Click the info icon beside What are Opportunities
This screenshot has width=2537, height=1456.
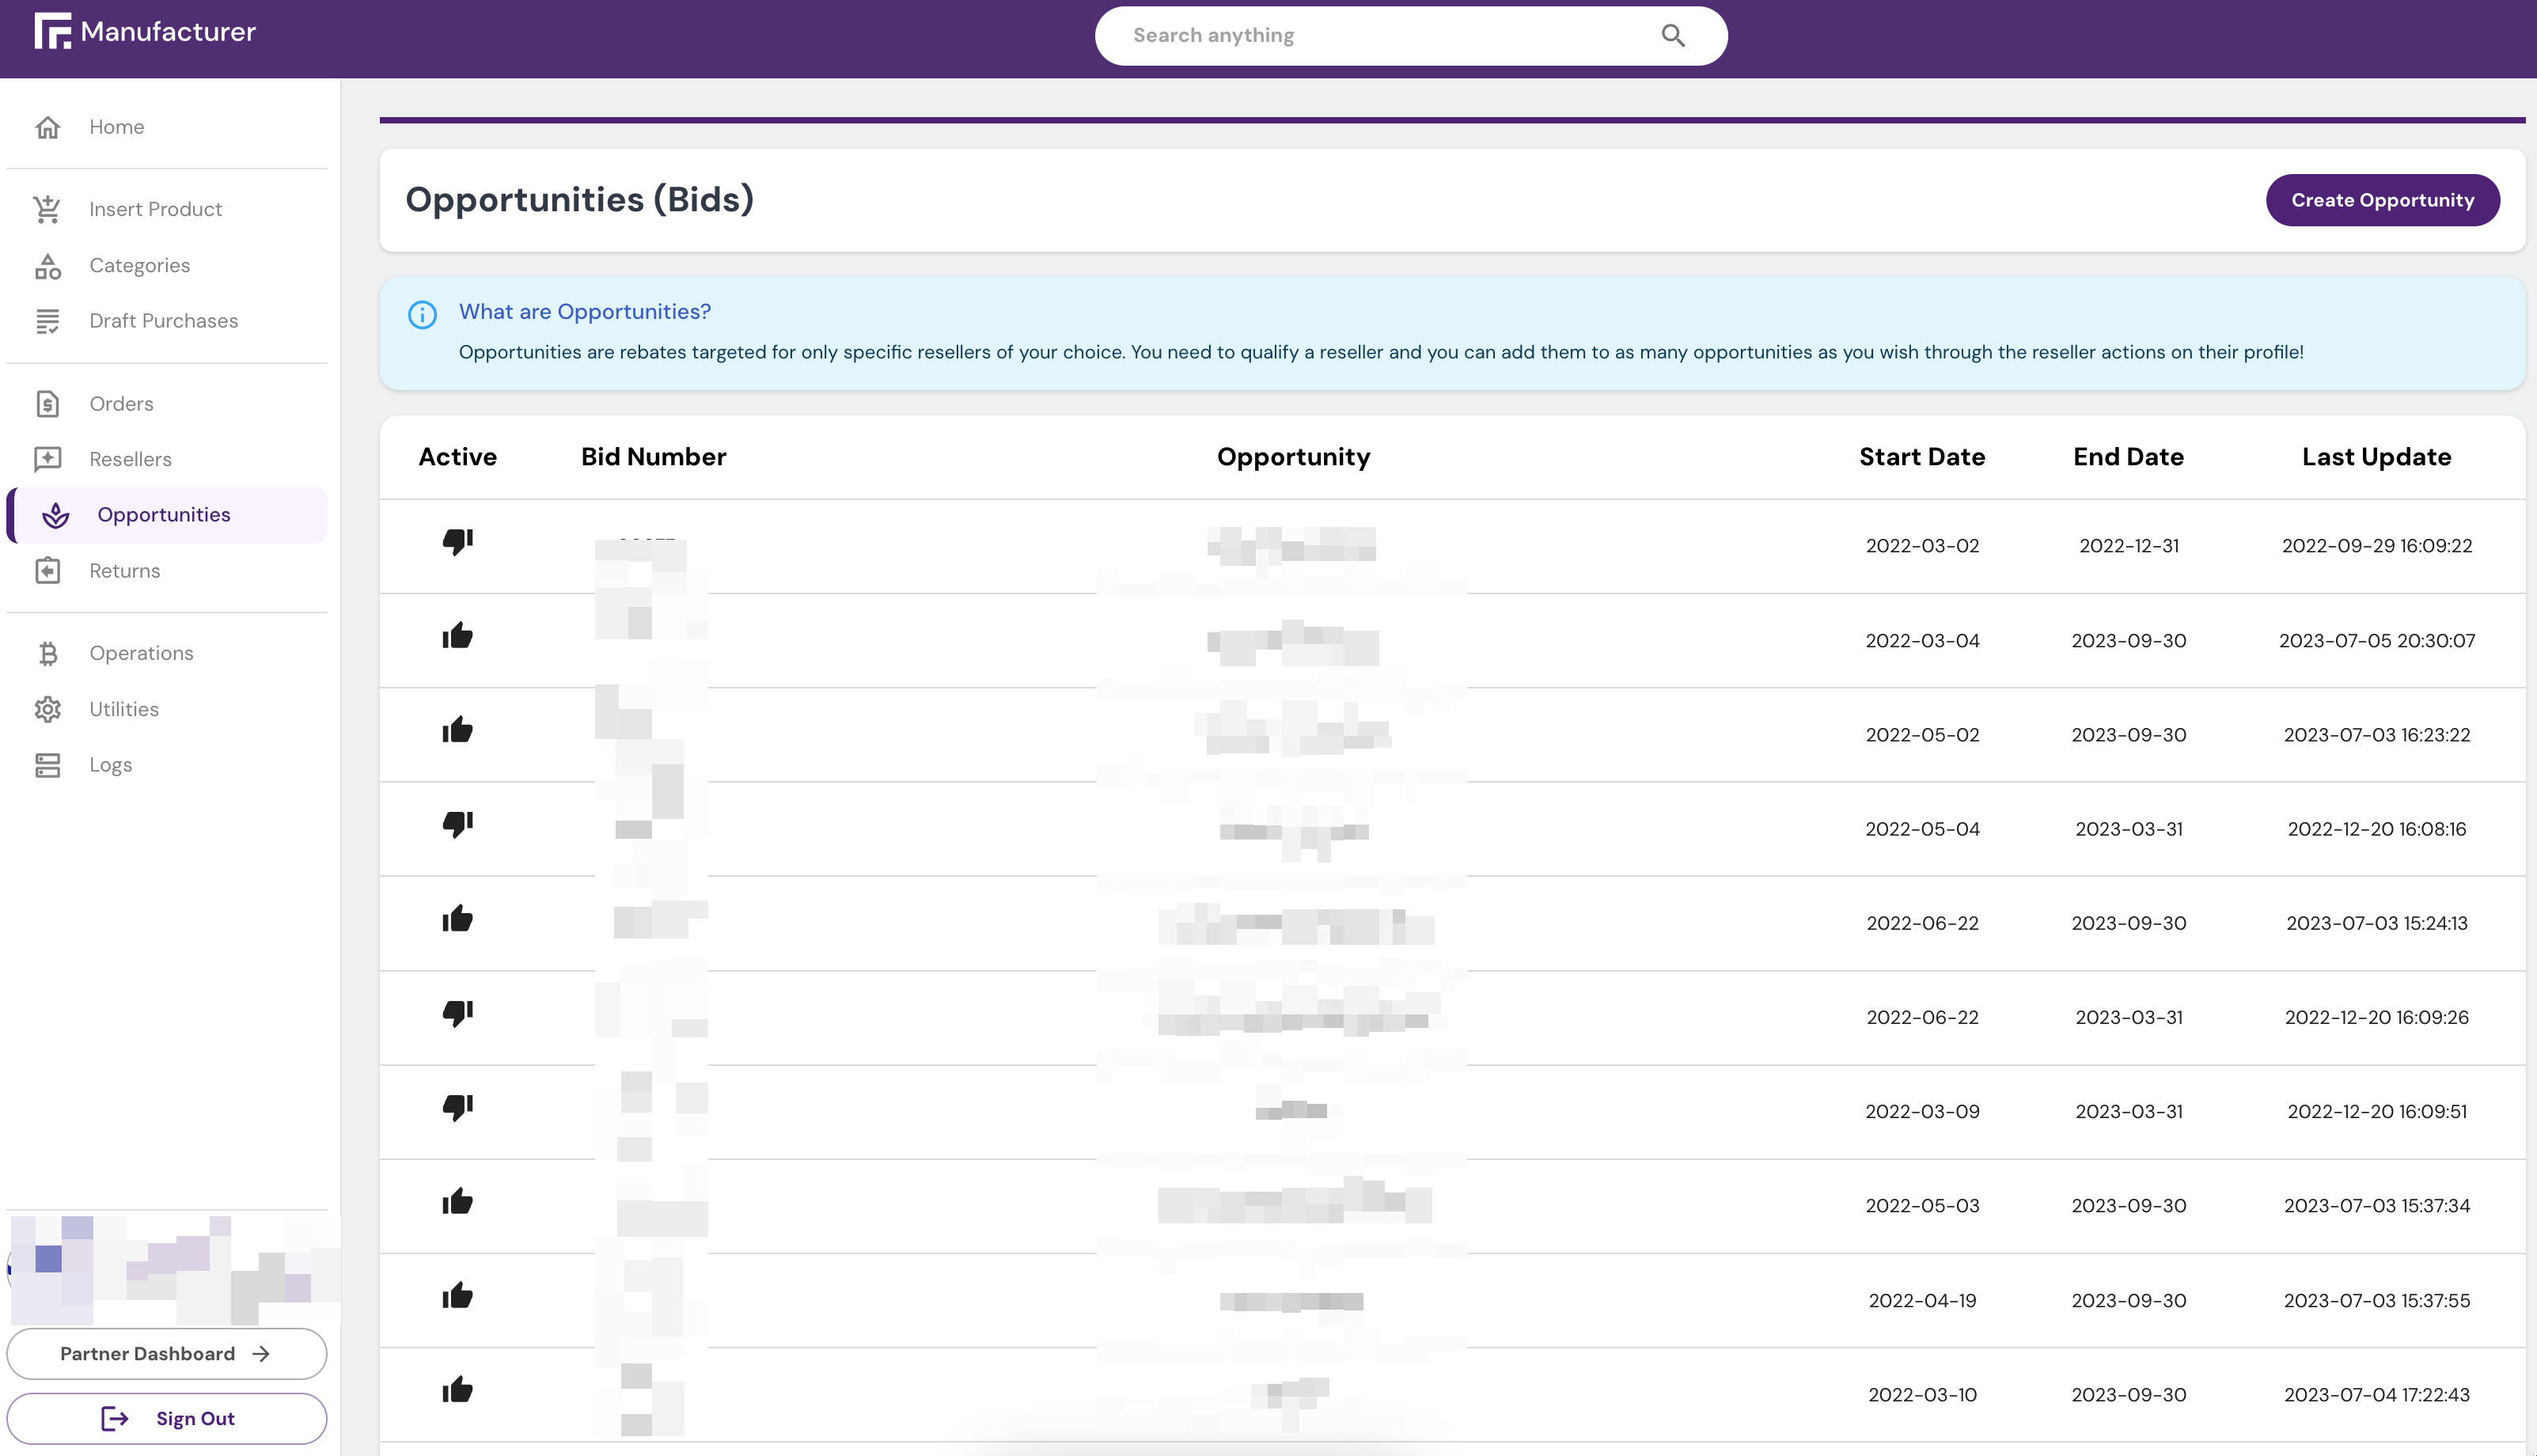tap(422, 314)
